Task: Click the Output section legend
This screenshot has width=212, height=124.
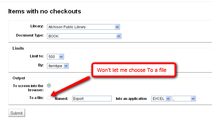Action: pos(19,78)
